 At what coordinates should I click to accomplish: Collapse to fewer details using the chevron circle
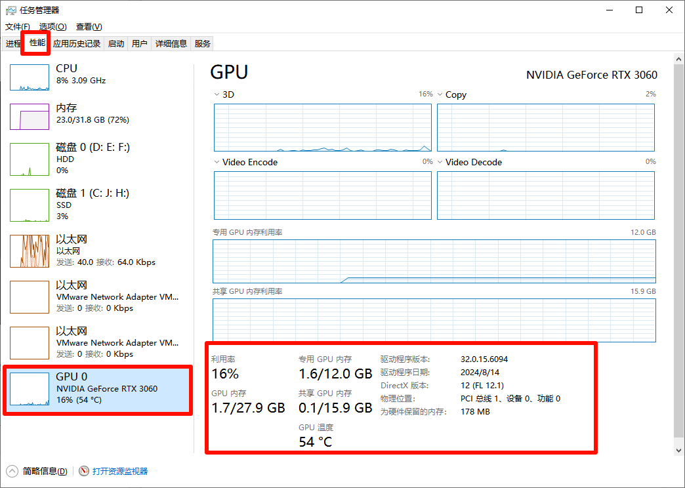12,471
